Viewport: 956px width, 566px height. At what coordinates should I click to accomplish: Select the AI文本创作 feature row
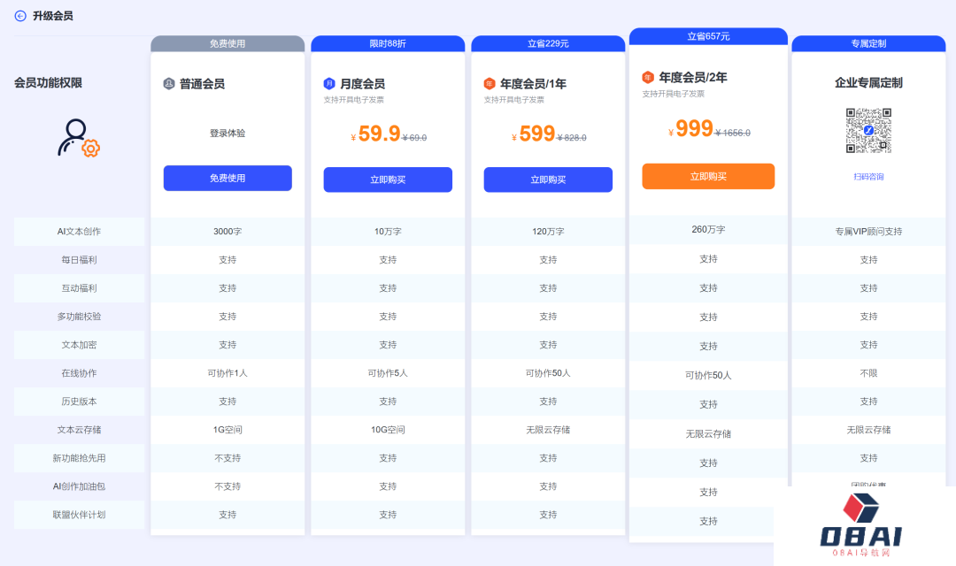tap(79, 231)
